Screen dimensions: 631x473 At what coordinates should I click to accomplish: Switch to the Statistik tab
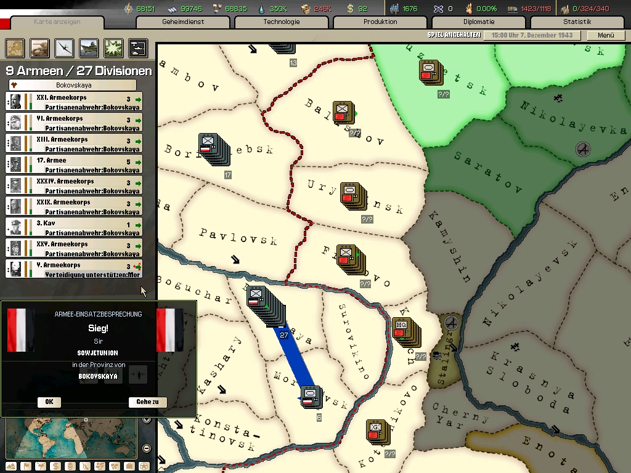[577, 22]
